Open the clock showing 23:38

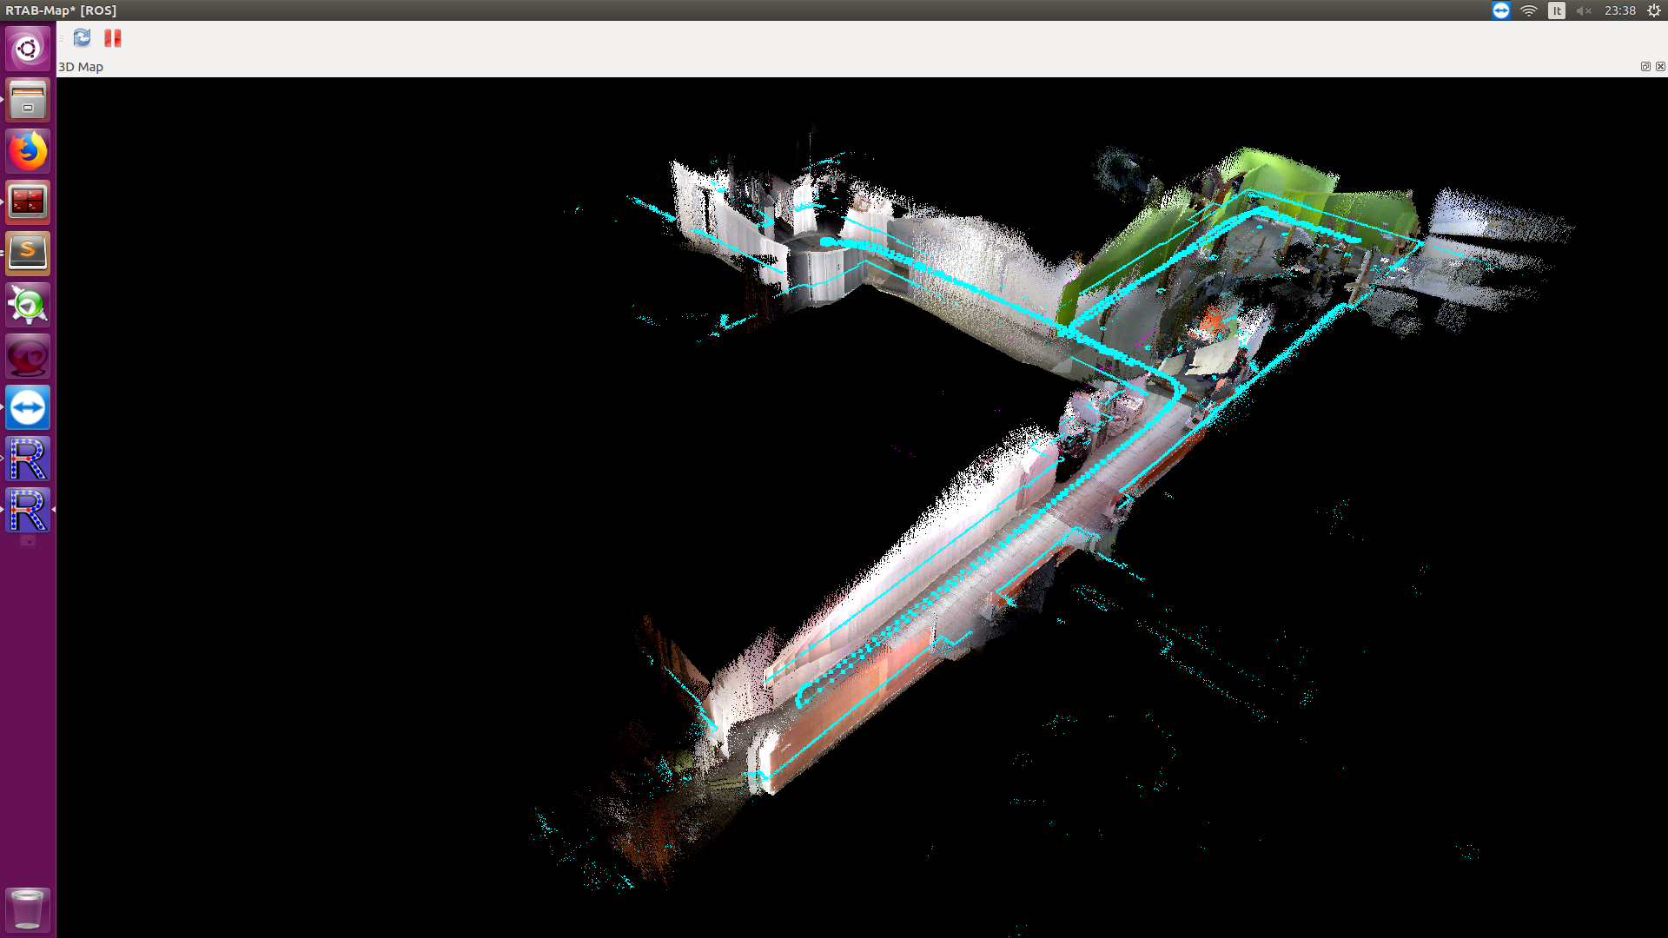click(x=1619, y=10)
